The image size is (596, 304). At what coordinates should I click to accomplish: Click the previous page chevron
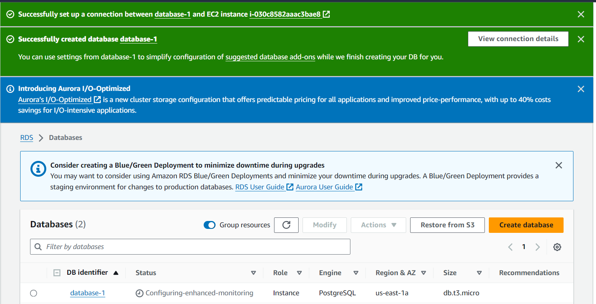click(x=510, y=247)
